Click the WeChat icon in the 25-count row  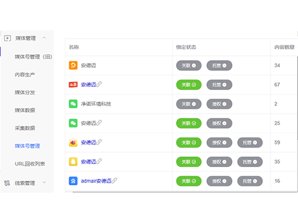pyautogui.click(x=73, y=123)
